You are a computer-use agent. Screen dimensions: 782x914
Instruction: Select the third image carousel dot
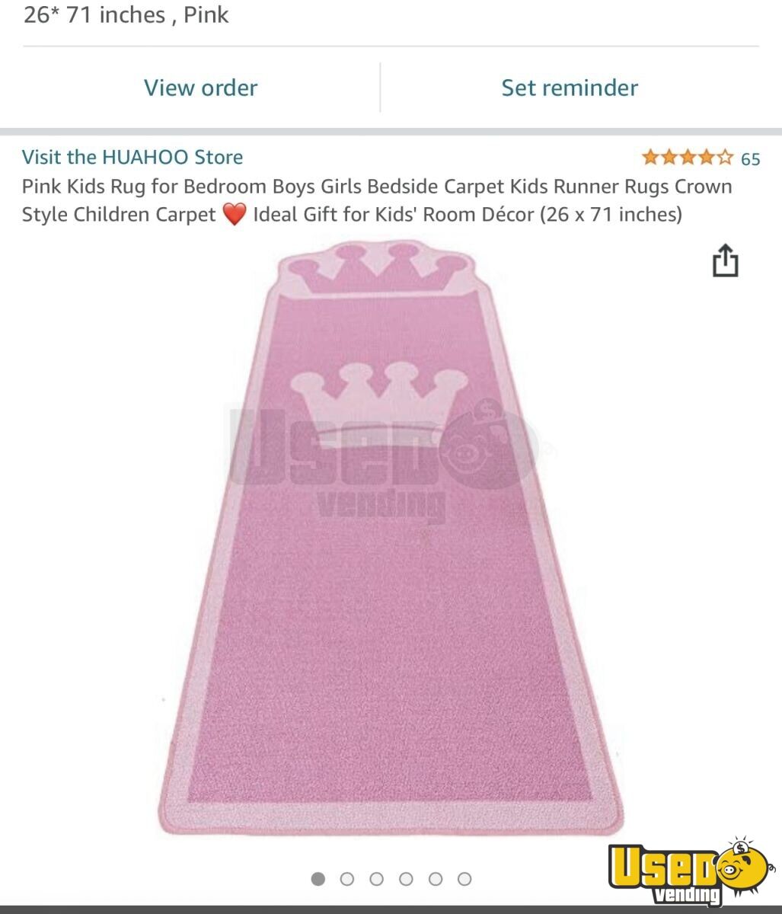tap(376, 879)
